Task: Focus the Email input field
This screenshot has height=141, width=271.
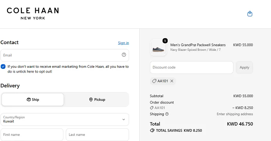Action: (x=65, y=55)
